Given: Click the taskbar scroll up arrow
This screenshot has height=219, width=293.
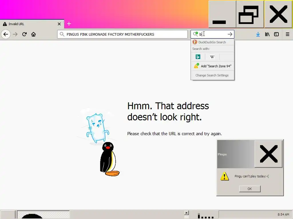Looking at the screenshot, I should tap(187, 213).
